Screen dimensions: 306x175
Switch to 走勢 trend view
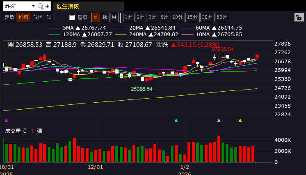9,17
